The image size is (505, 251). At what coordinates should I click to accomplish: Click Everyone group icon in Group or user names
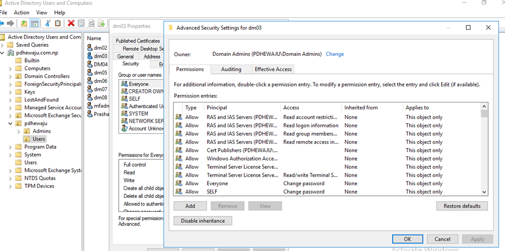[125, 84]
